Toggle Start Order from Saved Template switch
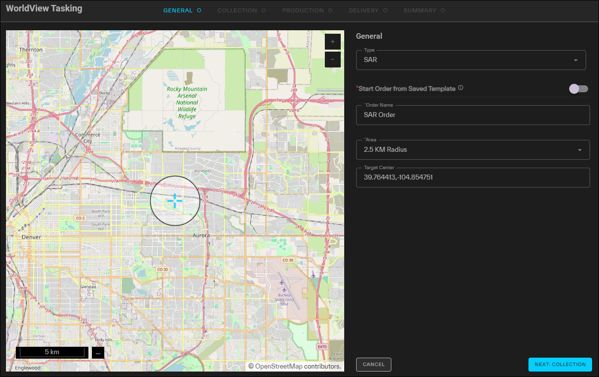The image size is (599, 377). 579,89
